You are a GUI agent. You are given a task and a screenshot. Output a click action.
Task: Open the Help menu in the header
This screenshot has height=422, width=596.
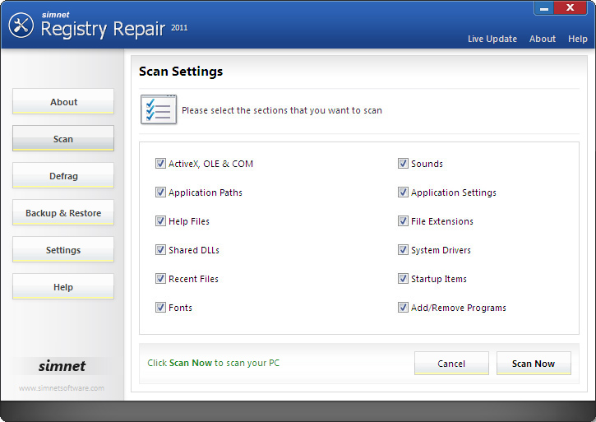click(x=577, y=39)
